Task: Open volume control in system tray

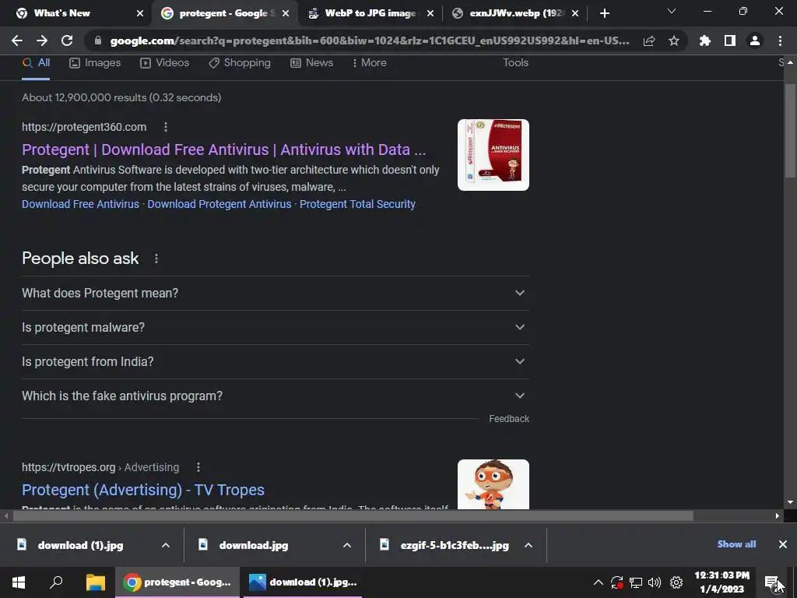Action: [x=655, y=582]
